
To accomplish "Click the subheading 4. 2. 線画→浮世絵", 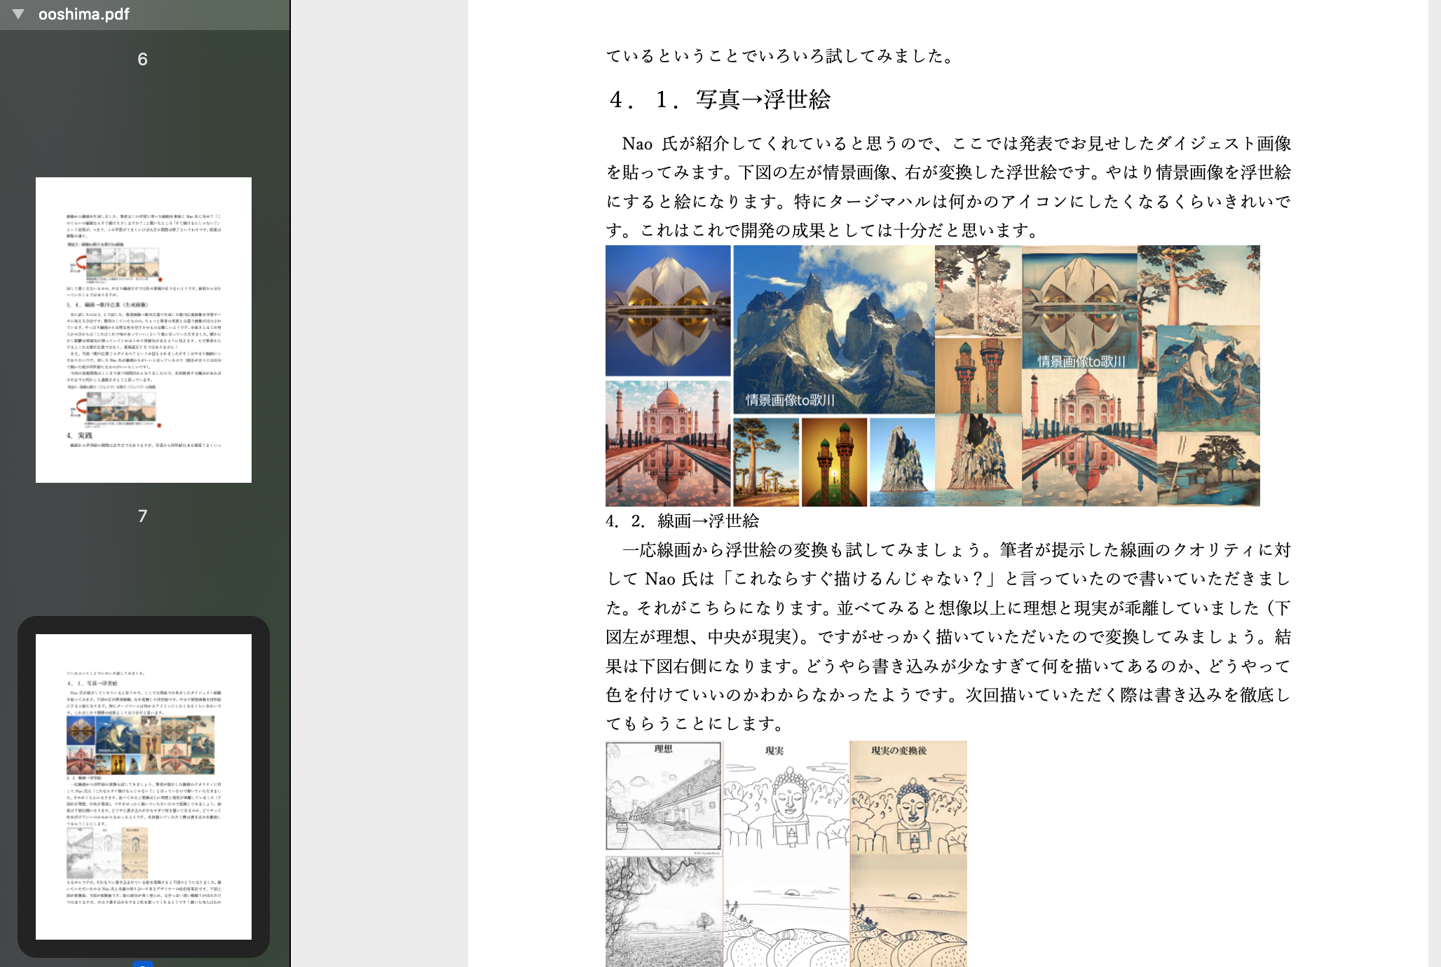I will point(683,521).
